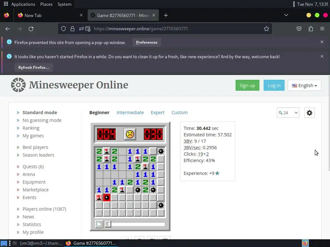Click the tracking protection shield icon
The height and width of the screenshot is (247, 330).
(63, 29)
